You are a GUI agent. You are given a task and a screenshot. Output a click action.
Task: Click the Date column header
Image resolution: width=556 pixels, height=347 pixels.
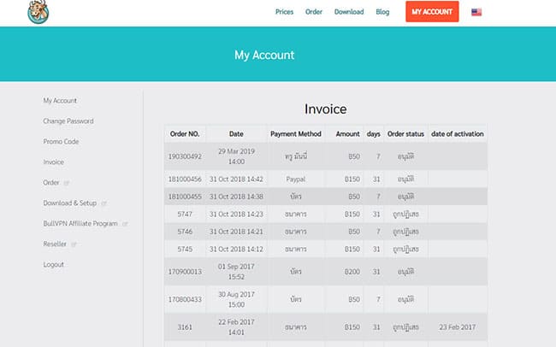[236, 134]
